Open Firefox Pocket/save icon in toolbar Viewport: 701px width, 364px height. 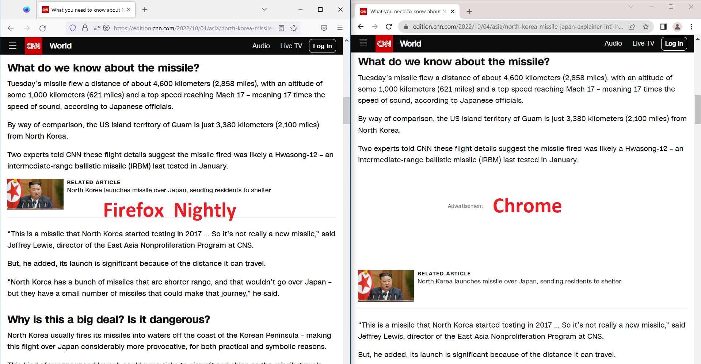point(324,28)
